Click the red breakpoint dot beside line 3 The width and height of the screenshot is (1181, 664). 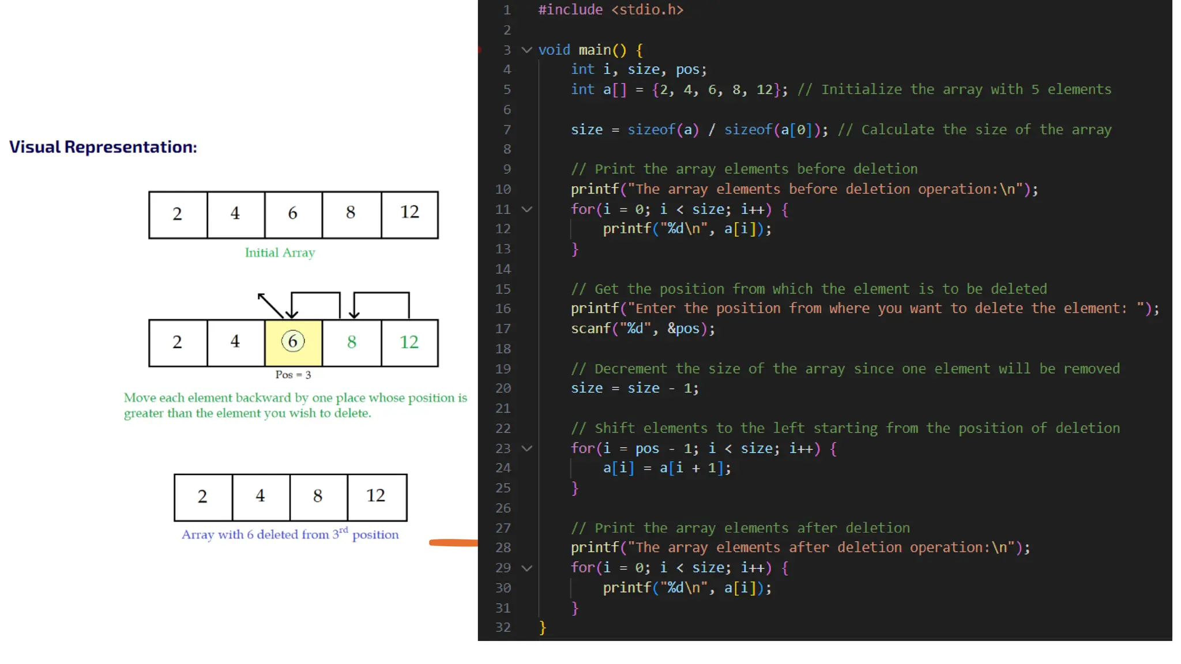(x=480, y=50)
